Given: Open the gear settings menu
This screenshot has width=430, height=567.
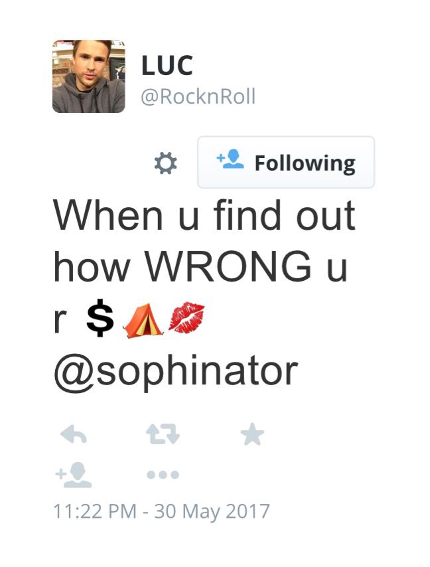Looking at the screenshot, I should [x=165, y=163].
